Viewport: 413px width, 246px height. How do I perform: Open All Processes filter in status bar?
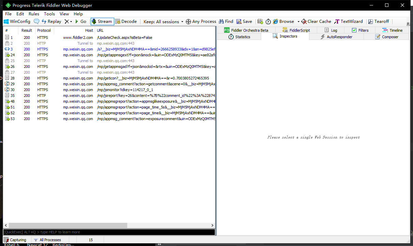click(x=47, y=240)
